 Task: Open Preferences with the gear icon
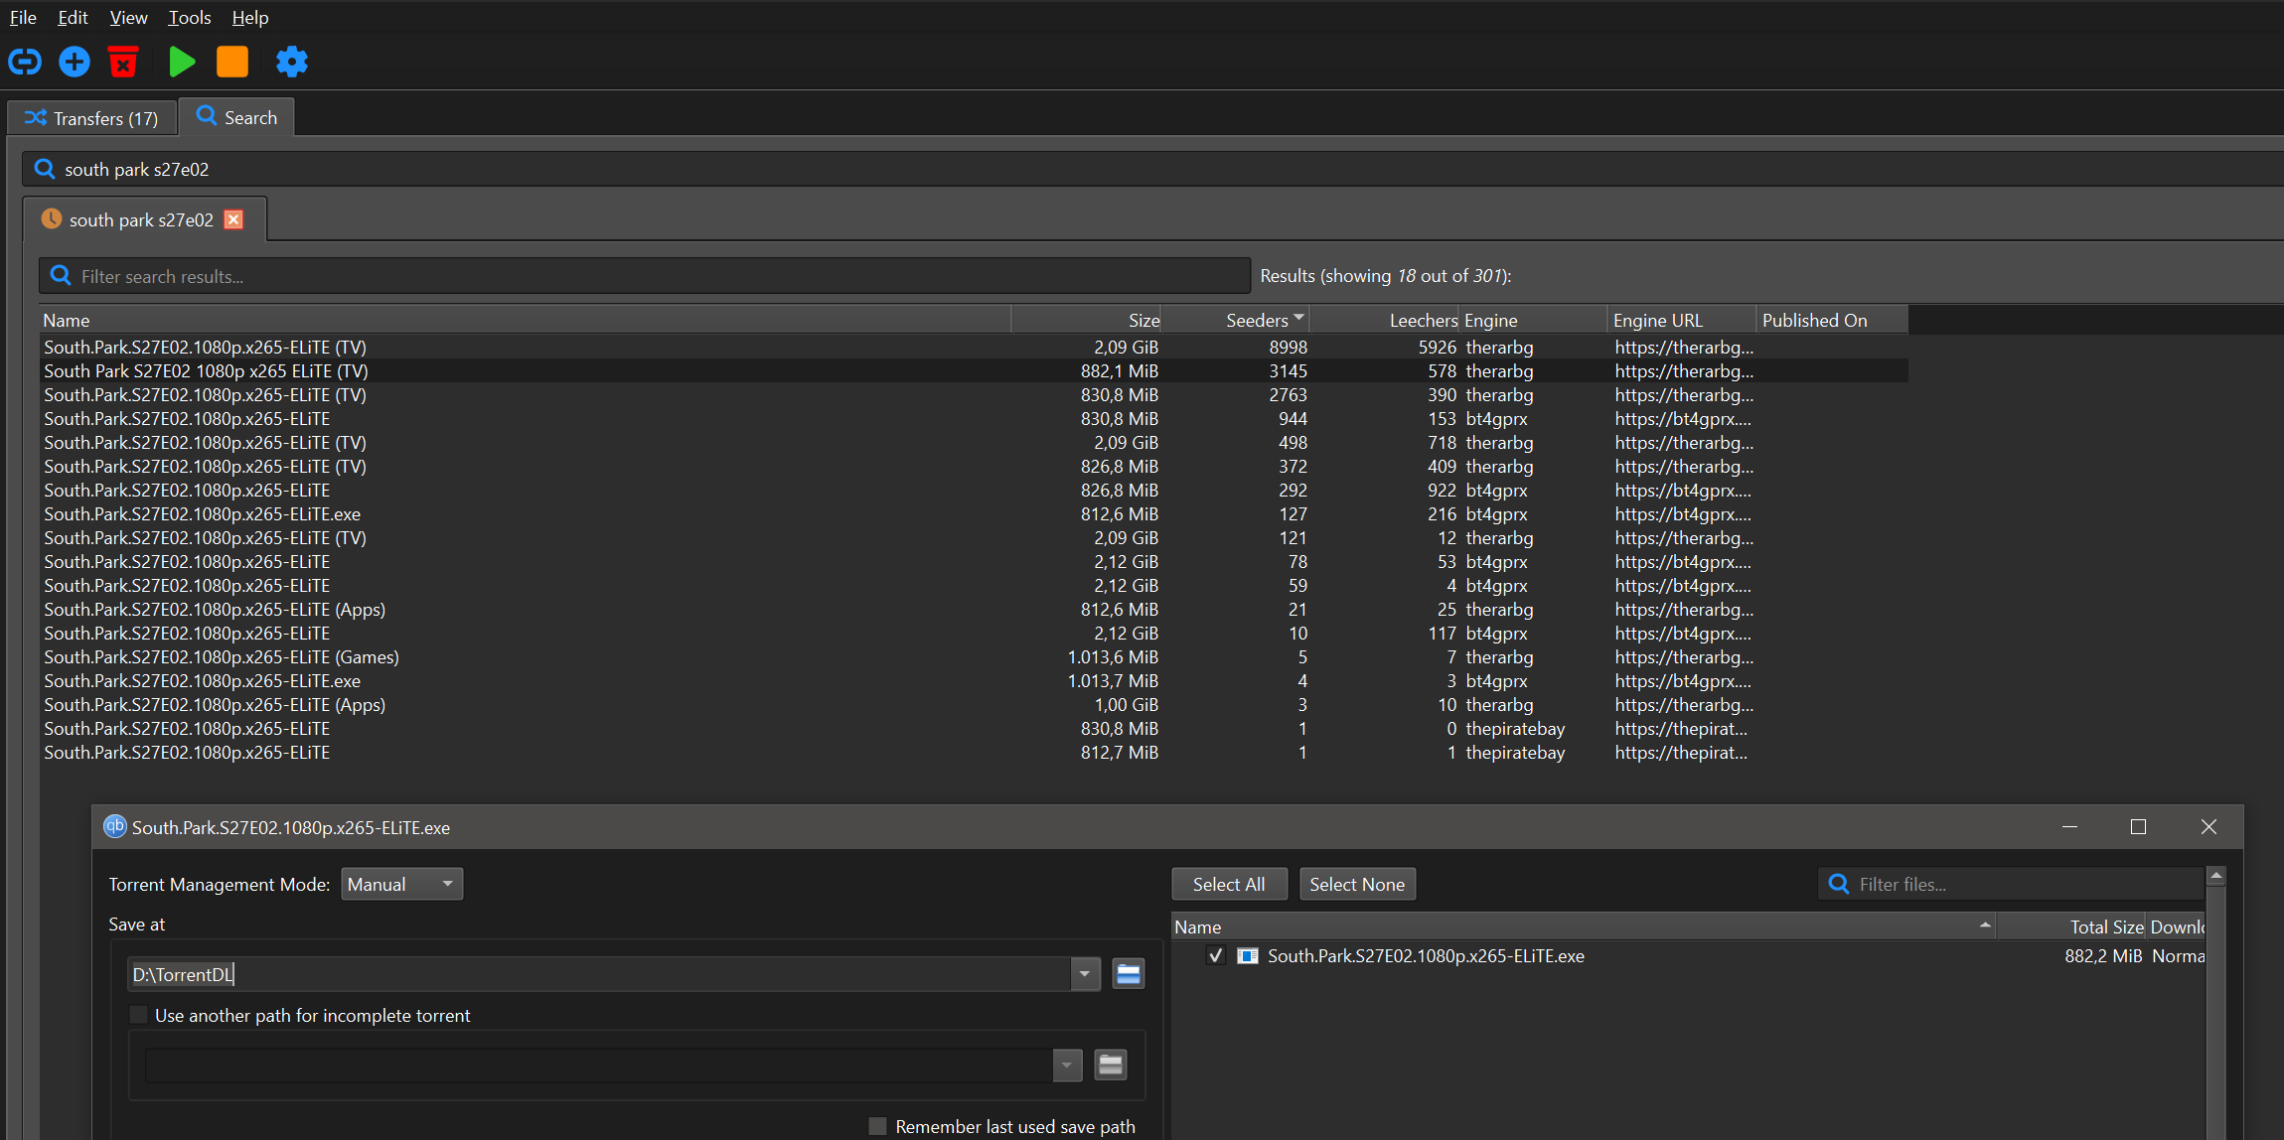(x=292, y=62)
